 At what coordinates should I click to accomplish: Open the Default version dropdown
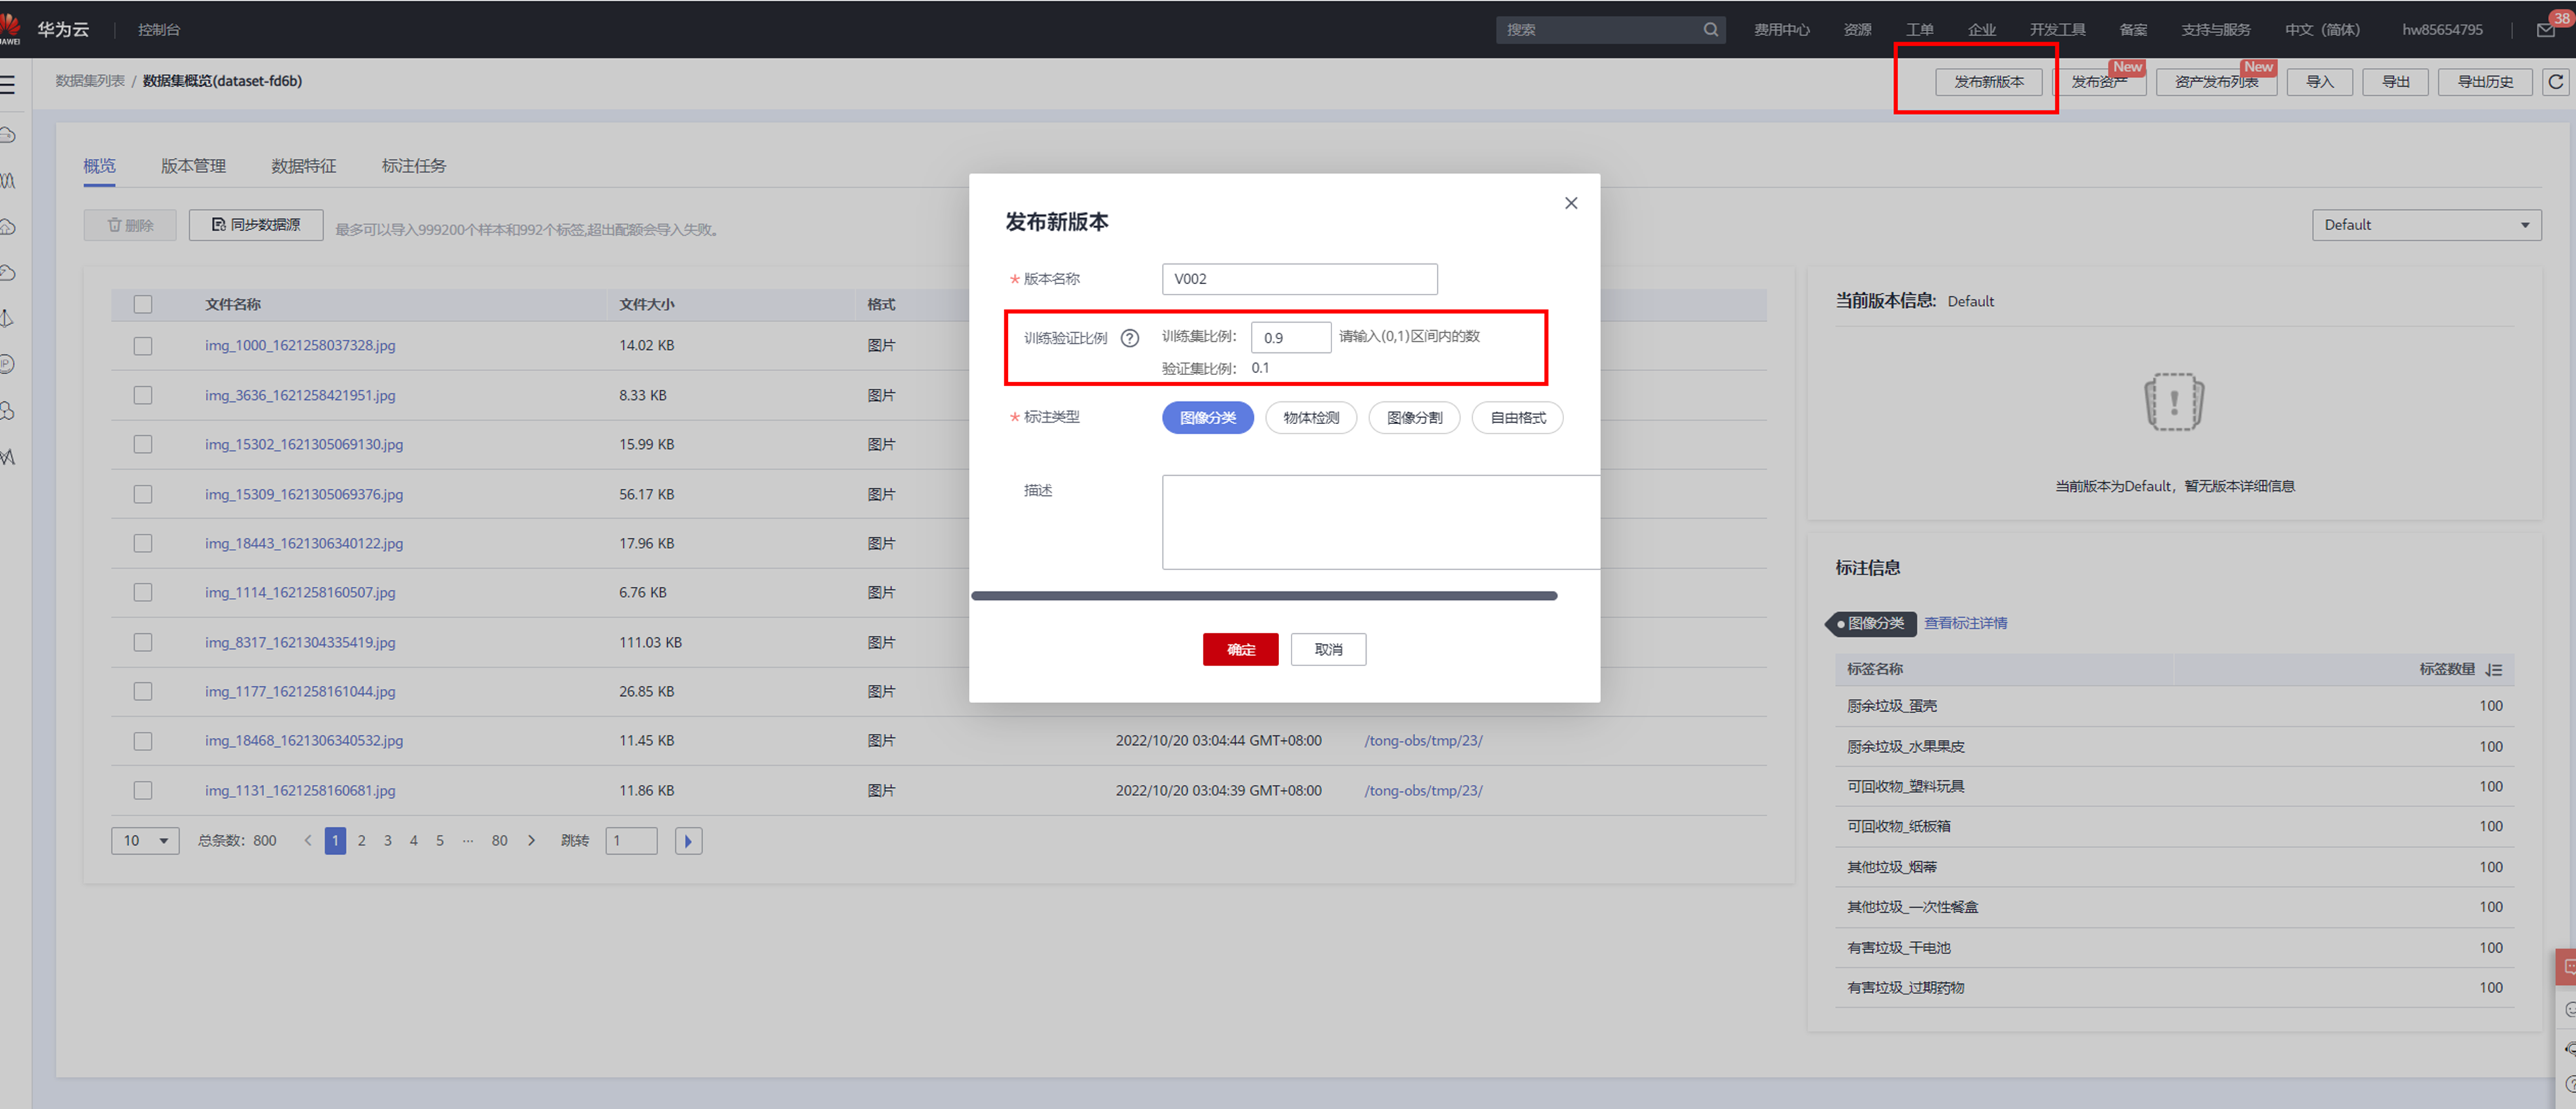pyautogui.click(x=2426, y=225)
